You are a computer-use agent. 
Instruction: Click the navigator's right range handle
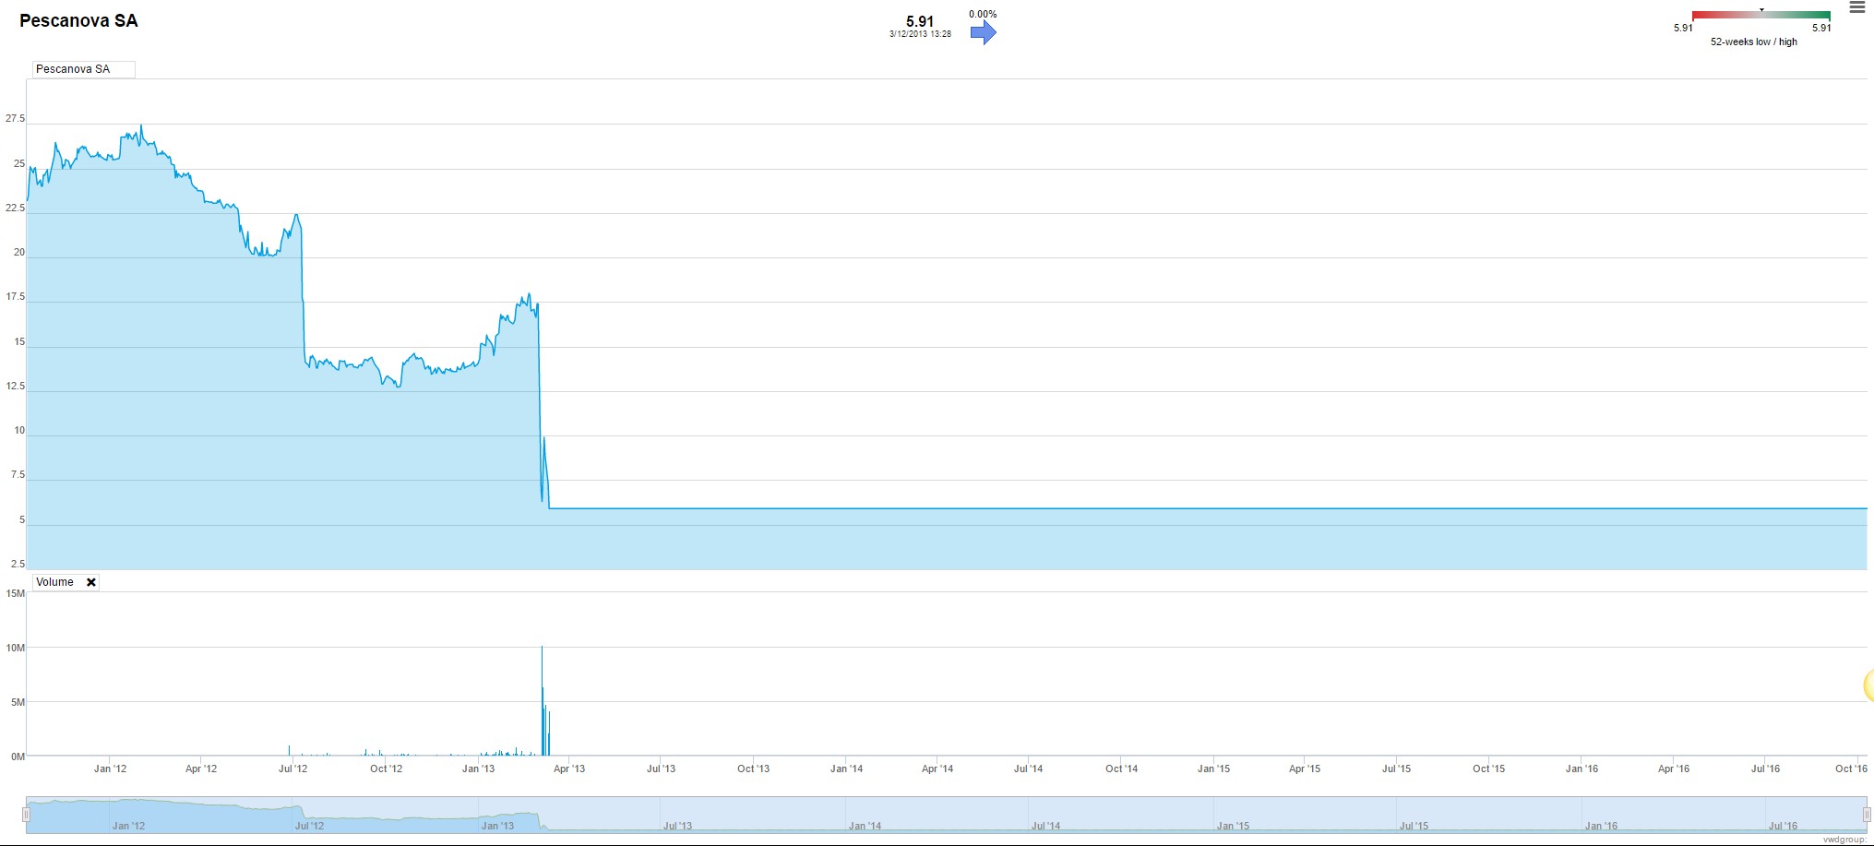point(1867,815)
